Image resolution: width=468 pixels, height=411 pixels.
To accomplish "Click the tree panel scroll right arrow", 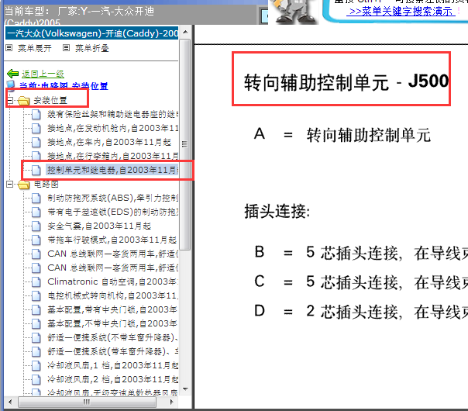I will click(x=171, y=402).
